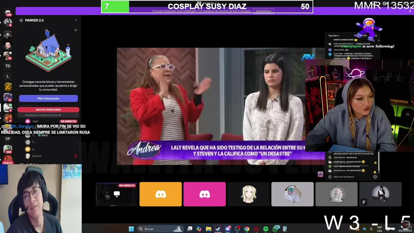The height and width of the screenshot is (233, 414).
Task: Open the L server in Discord sidebar
Action: [x=8, y=76]
